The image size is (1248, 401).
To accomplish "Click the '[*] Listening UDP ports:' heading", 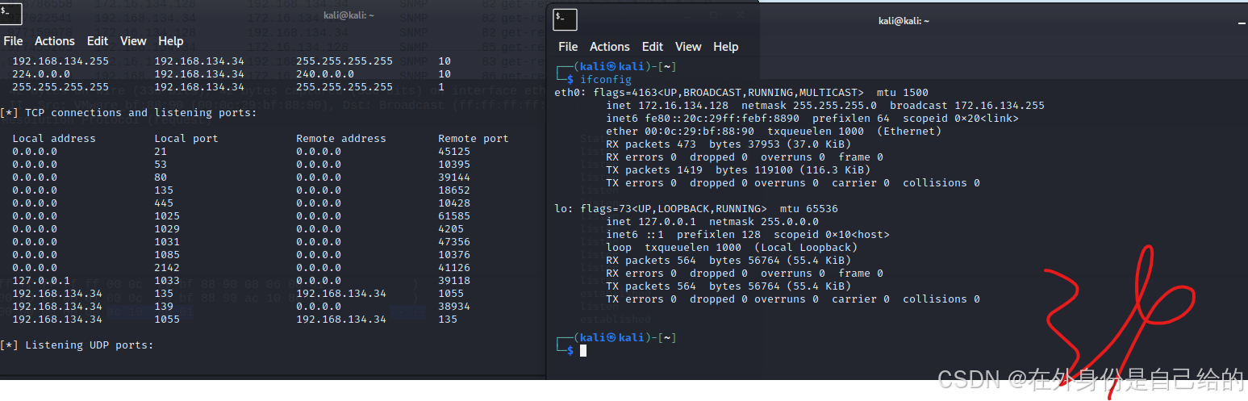I will pyautogui.click(x=77, y=345).
